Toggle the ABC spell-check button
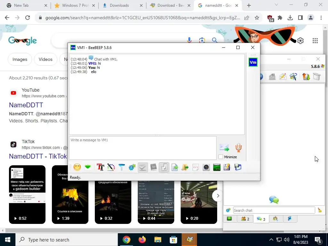 tap(143, 167)
